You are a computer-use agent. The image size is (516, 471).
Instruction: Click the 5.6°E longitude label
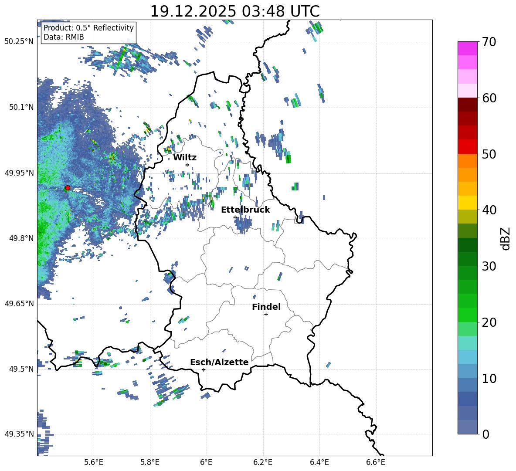[94, 463]
